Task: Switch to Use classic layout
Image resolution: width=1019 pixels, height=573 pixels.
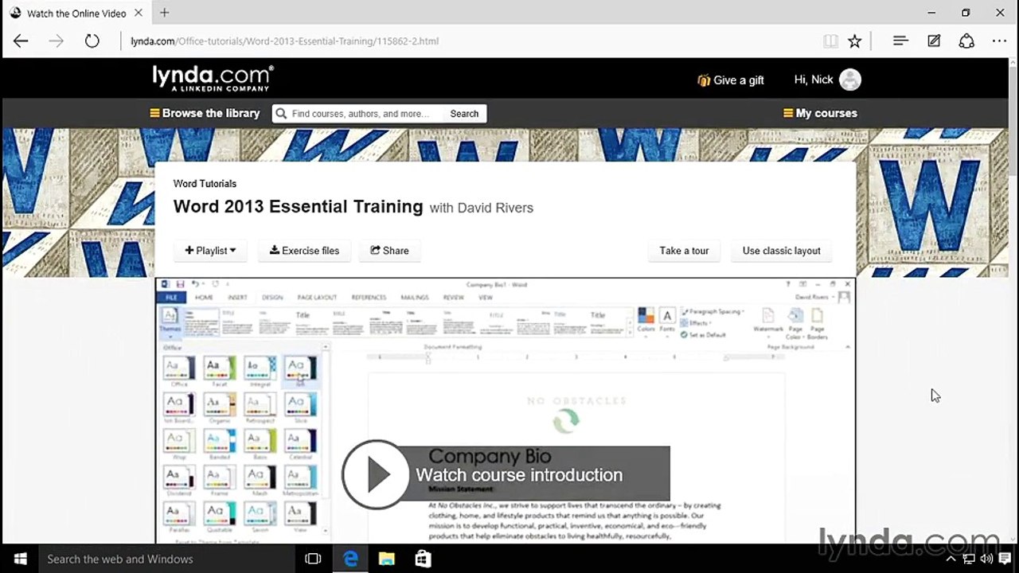Action: [x=782, y=251]
